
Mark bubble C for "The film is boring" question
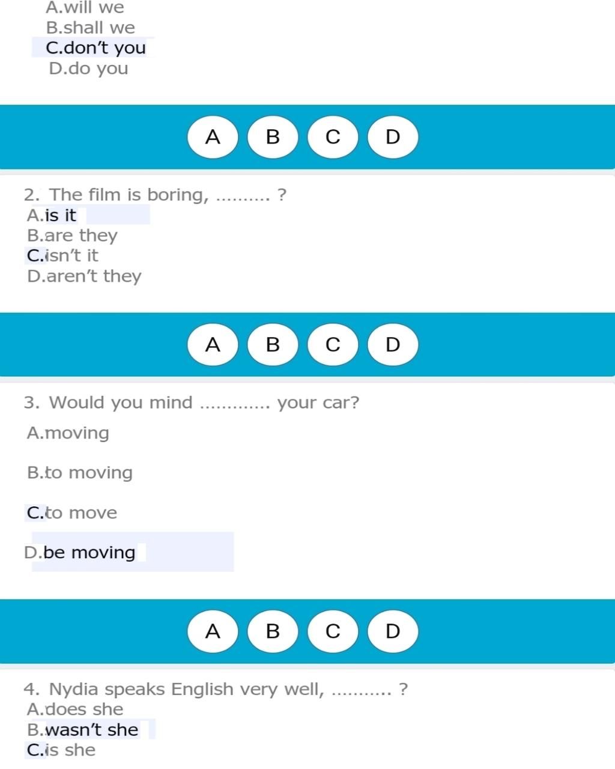coord(333,345)
